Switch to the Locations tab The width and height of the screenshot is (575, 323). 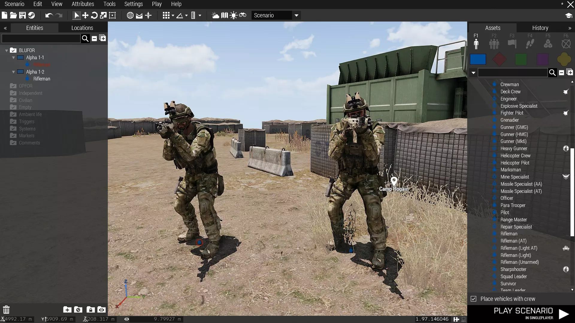click(82, 28)
